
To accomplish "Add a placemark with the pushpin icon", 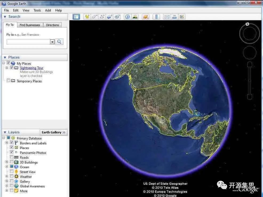I will [x=87, y=17].
